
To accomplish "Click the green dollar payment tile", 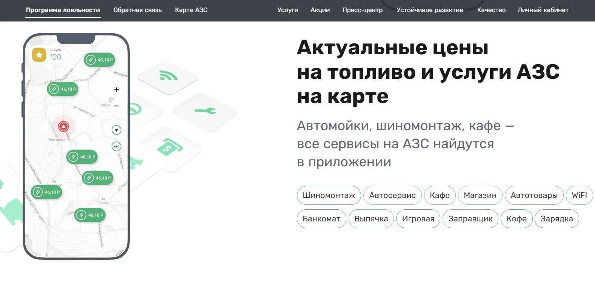I will click(169, 147).
